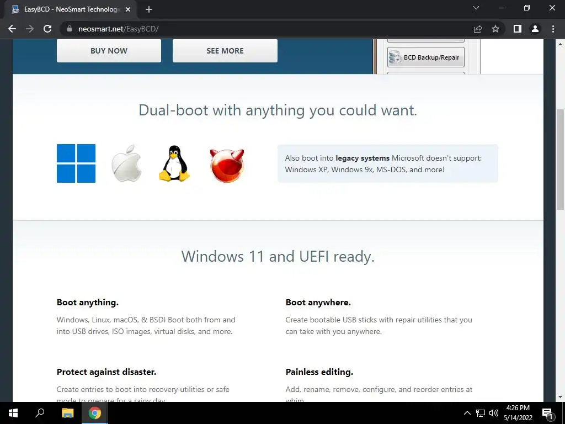565x424 pixels.
Task: Click the BUY NOW button
Action: pyautogui.click(x=109, y=51)
